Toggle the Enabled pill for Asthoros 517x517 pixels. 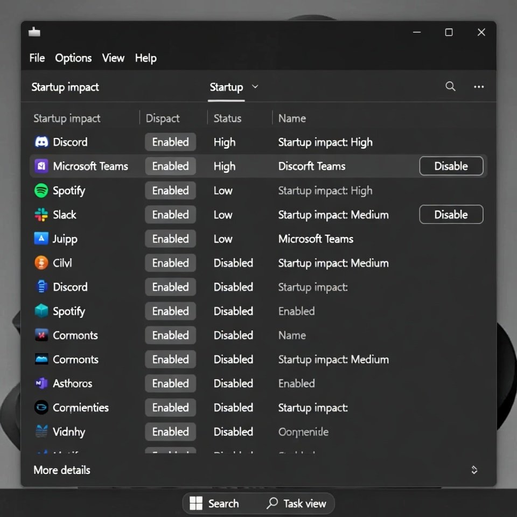pos(170,383)
